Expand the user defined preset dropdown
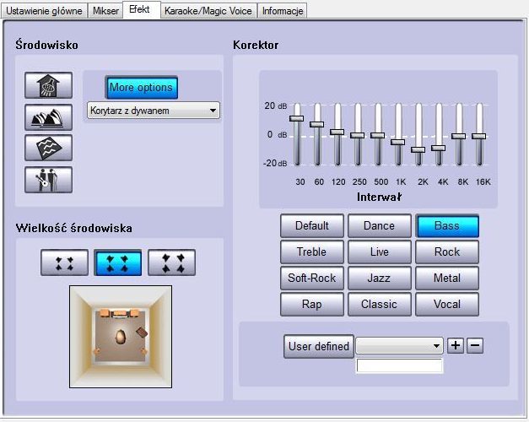529x422 pixels. click(399, 346)
